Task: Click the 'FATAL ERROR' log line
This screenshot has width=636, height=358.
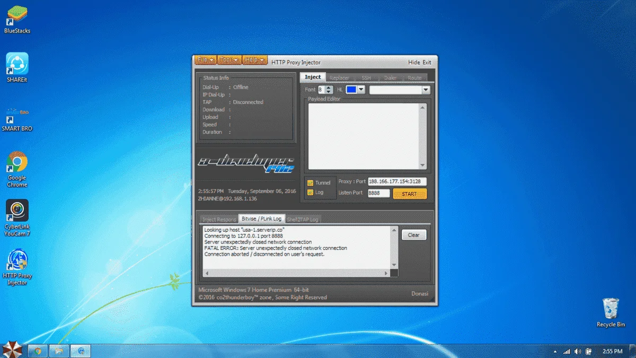Action: tap(276, 248)
